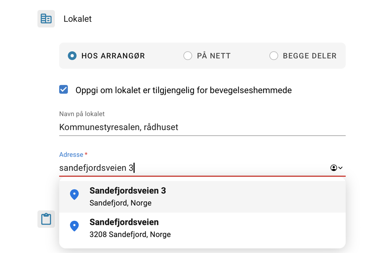Screen dimensions: 388x253
Task: Click the Lokalet heading text
Action: click(78, 19)
